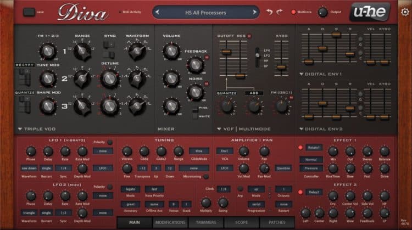Image resolution: width=412 pixels, height=230 pixels.
Task: Go to the previous preset arrow
Action: click(157, 12)
